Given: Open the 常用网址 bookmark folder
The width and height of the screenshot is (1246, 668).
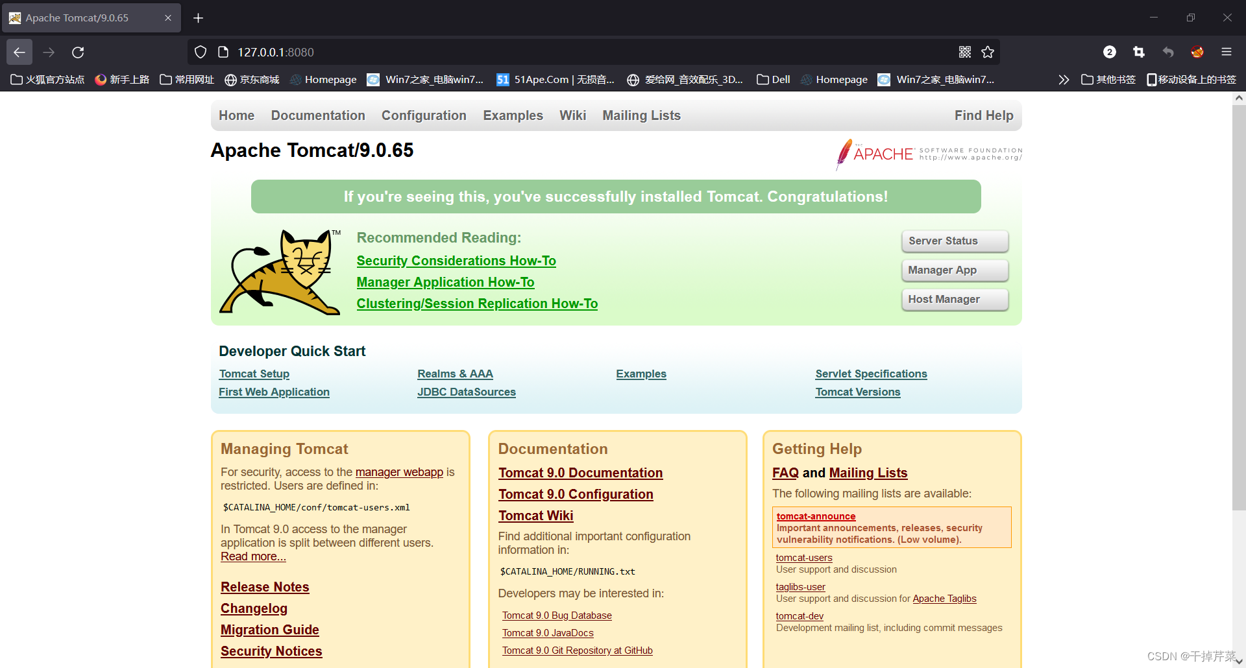Looking at the screenshot, I should (x=187, y=79).
